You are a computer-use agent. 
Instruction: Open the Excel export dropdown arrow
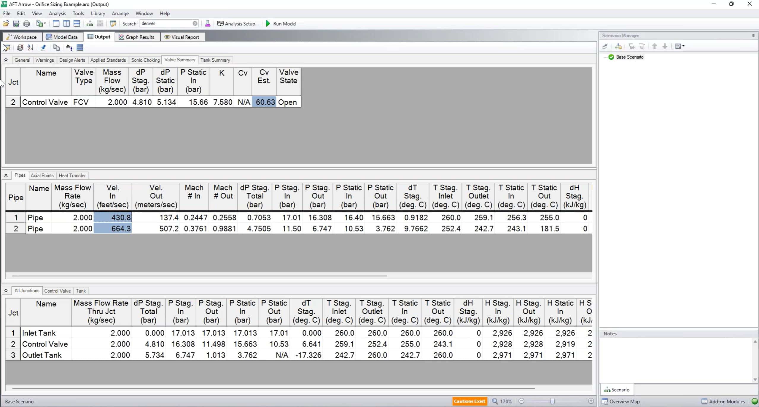45,24
